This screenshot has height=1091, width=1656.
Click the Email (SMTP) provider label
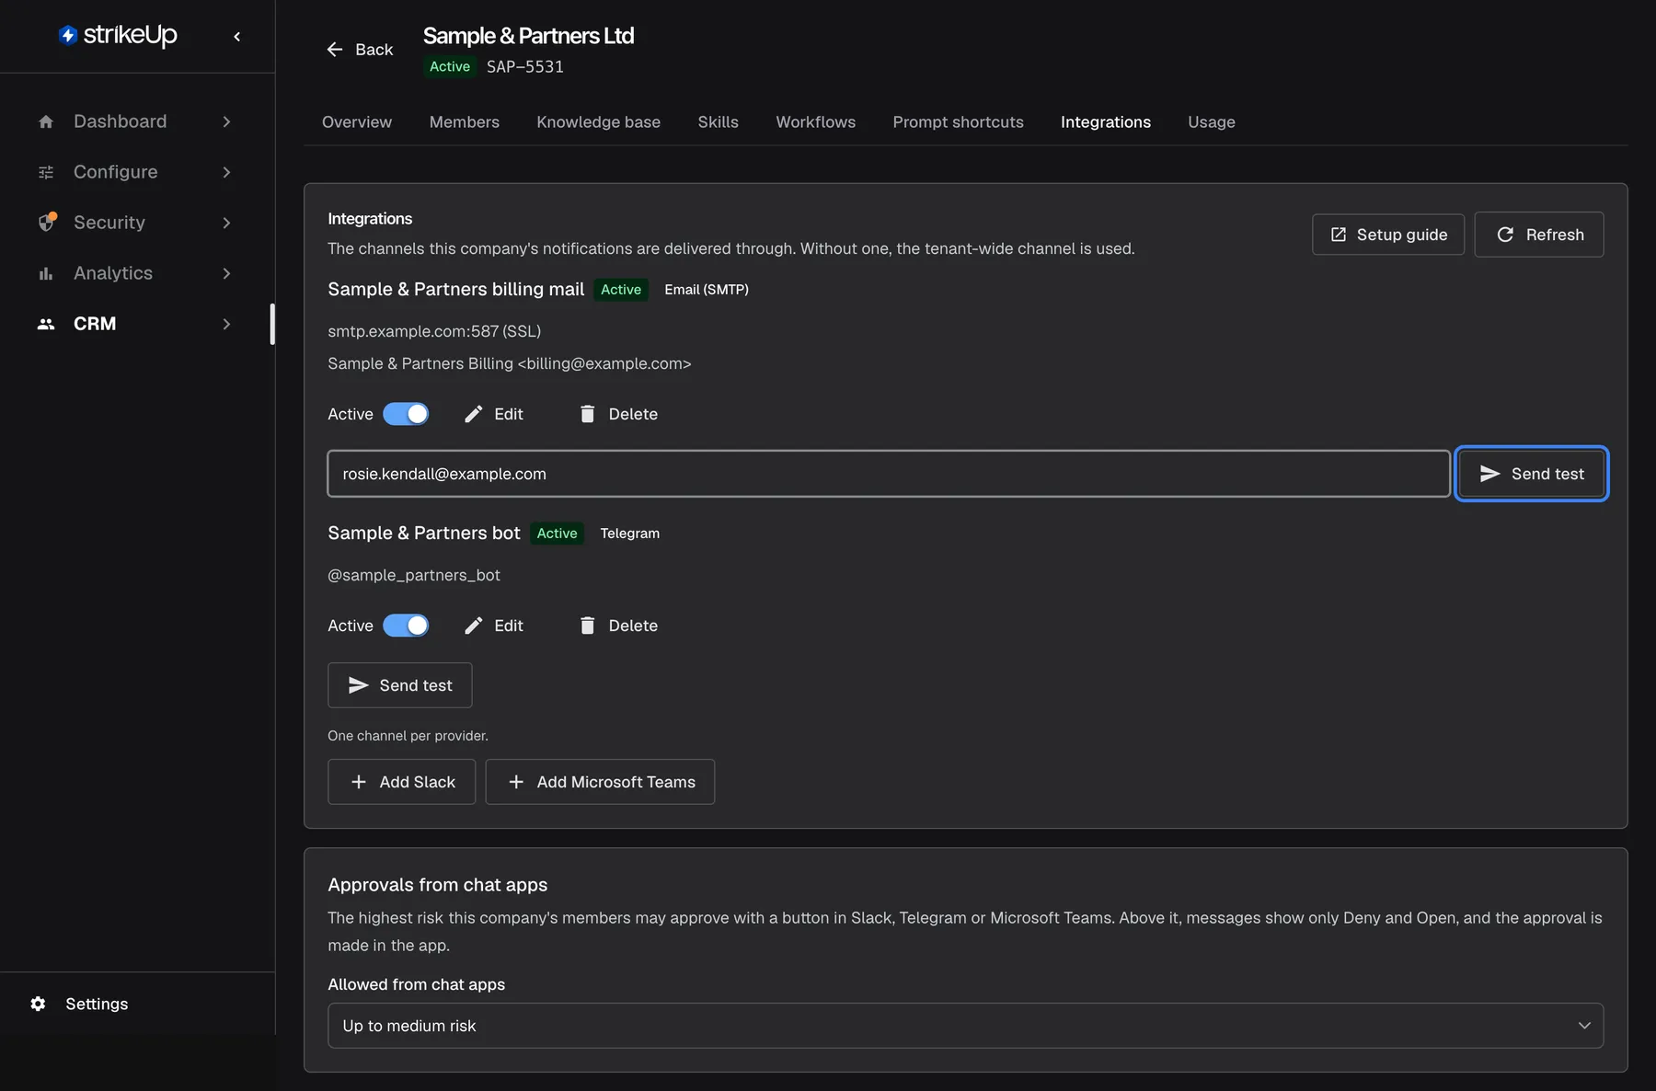point(707,290)
